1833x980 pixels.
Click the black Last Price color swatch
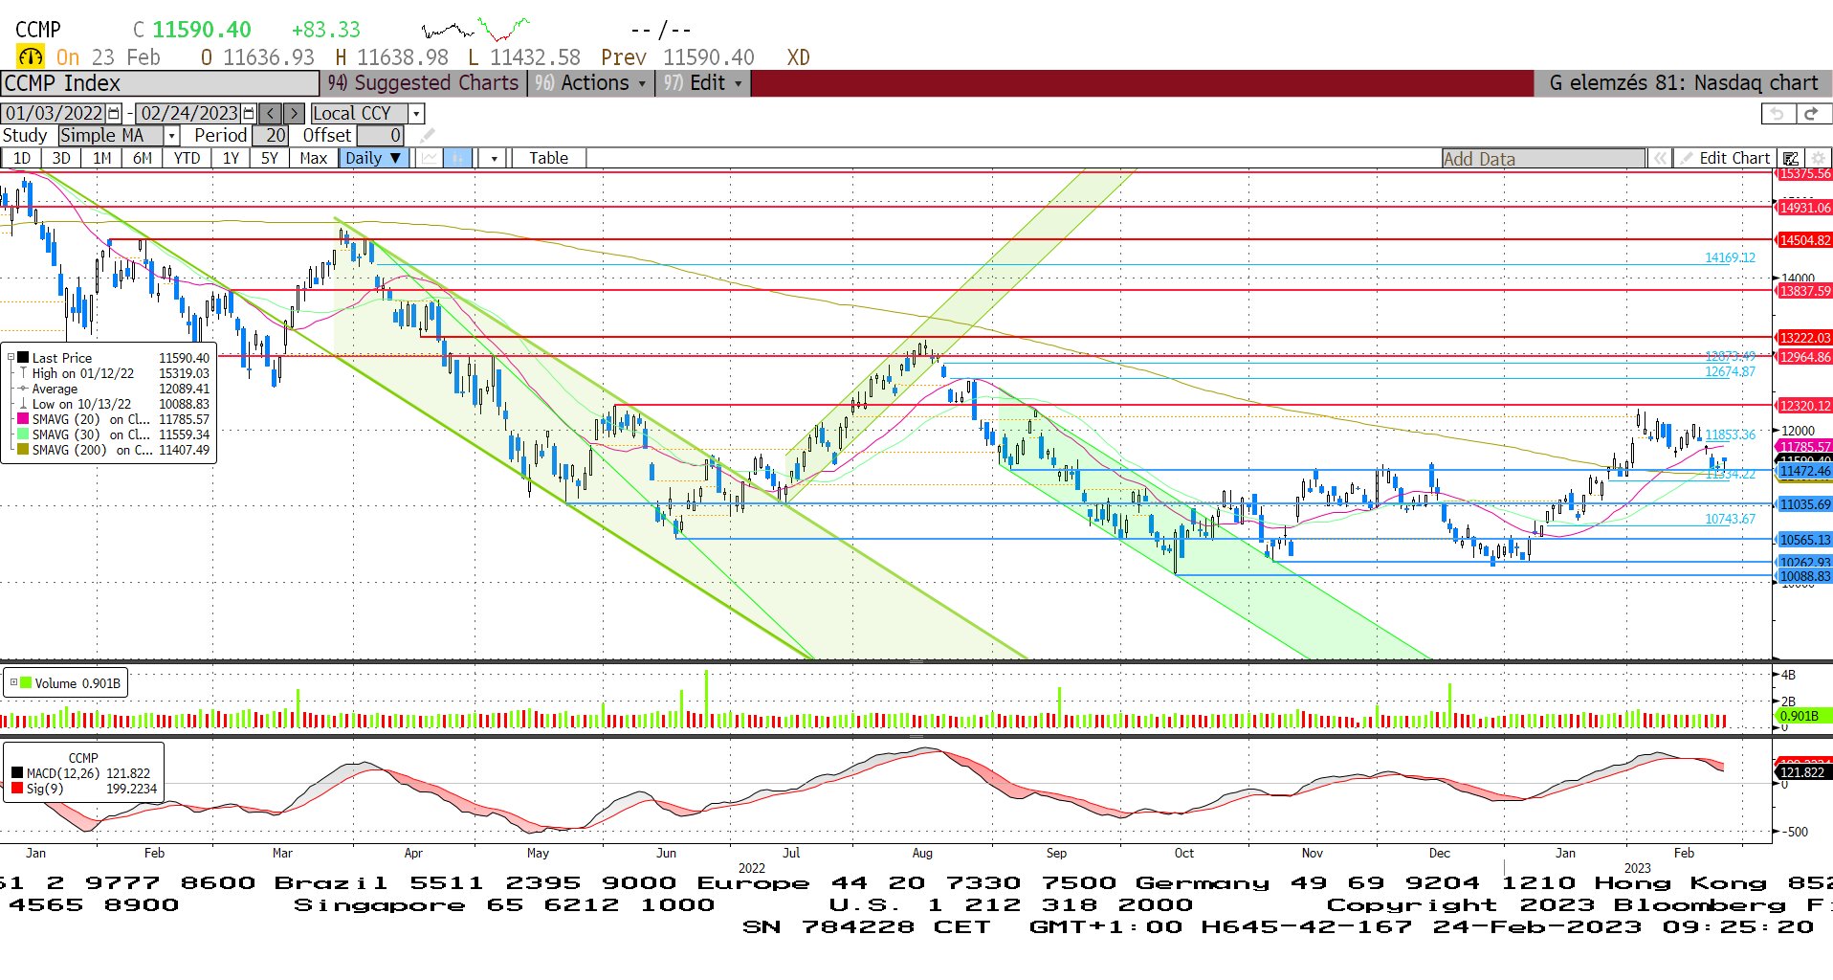[x=23, y=358]
